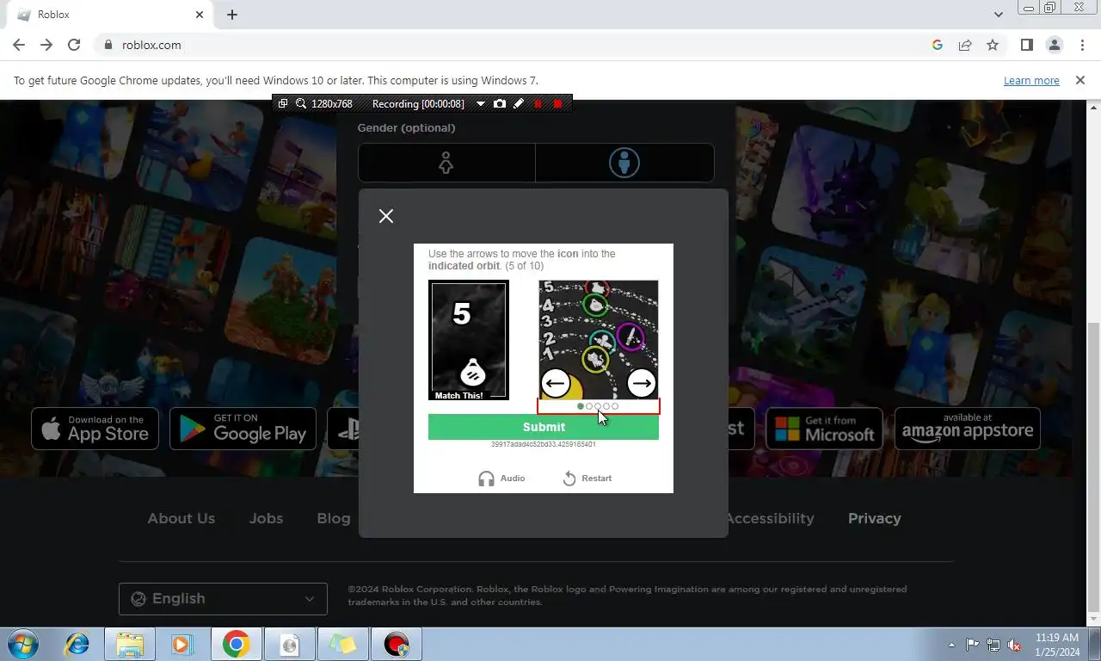1101x661 pixels.
Task: Open the Download on the App Store badge
Action: click(95, 429)
